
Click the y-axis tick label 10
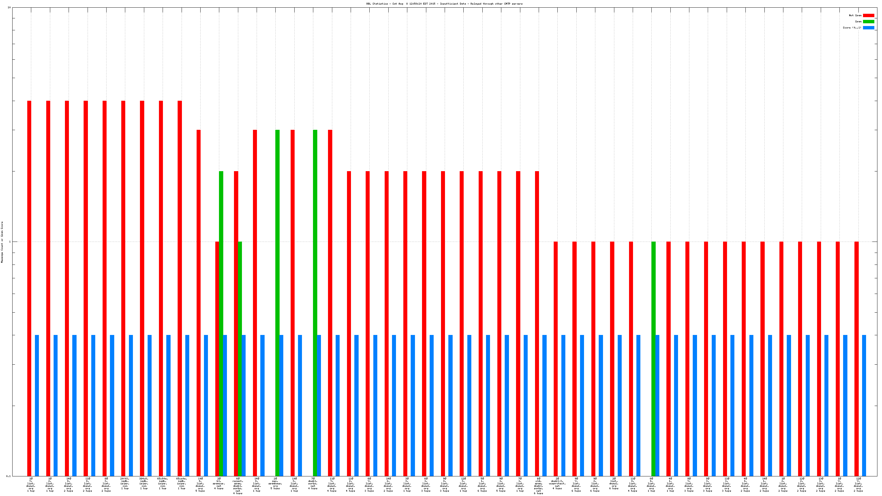coord(9,8)
